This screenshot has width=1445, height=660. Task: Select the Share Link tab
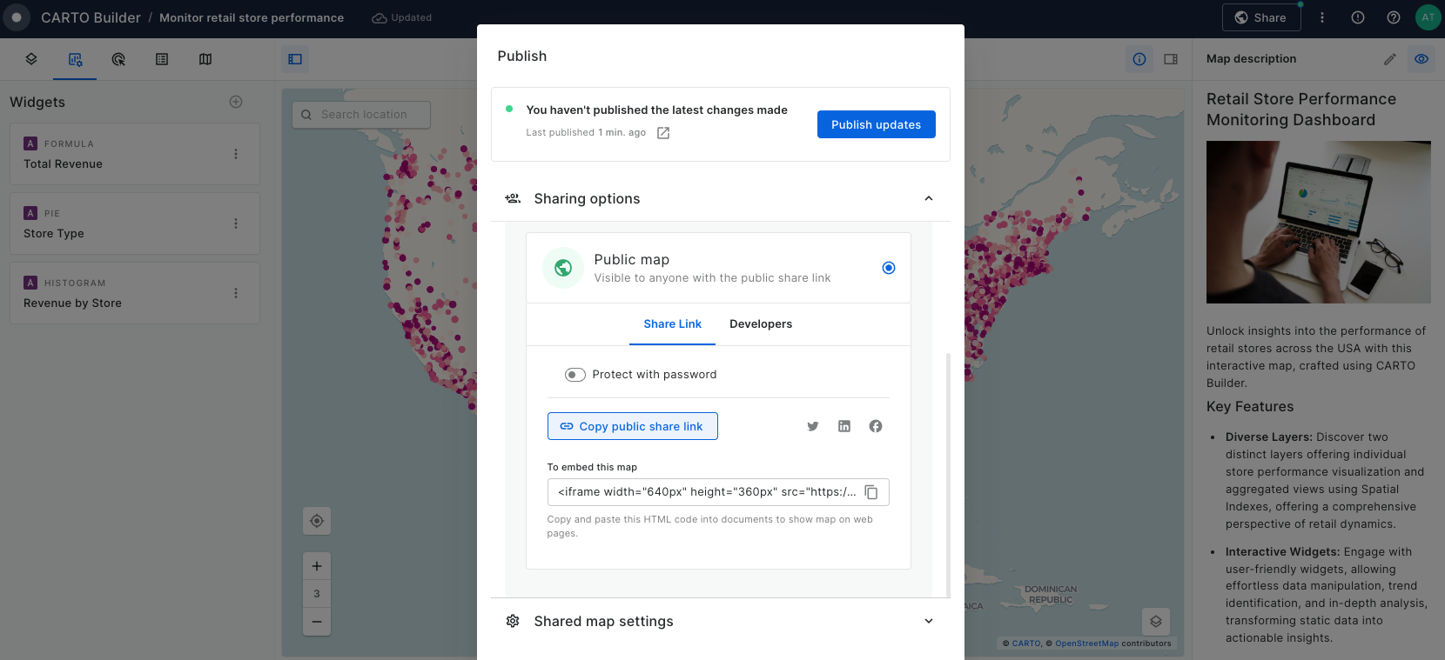(672, 324)
